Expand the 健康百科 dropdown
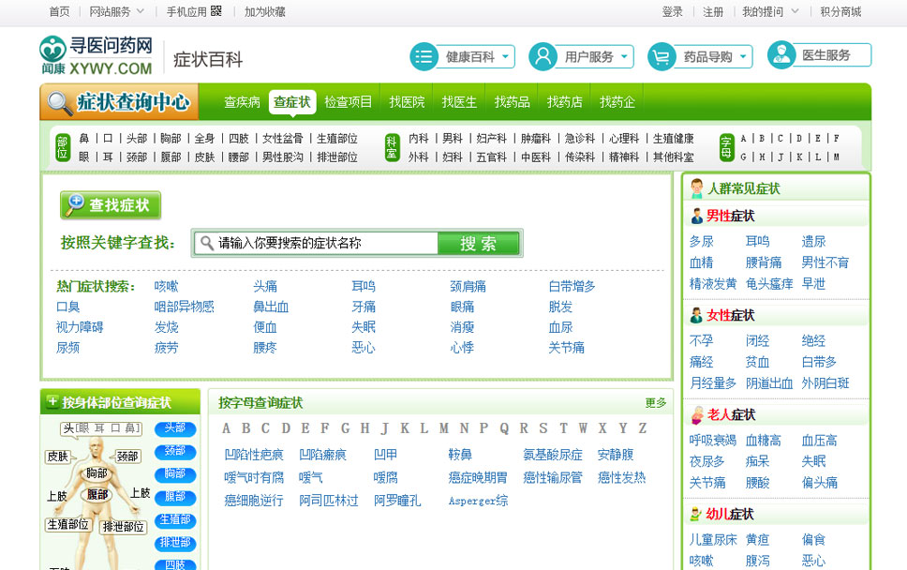Image resolution: width=907 pixels, height=570 pixels. pyautogui.click(x=506, y=56)
